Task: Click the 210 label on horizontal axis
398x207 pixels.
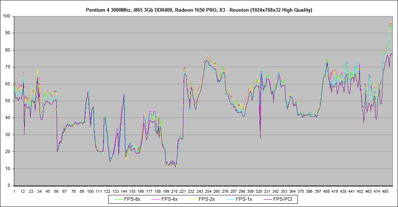Action: (174, 192)
